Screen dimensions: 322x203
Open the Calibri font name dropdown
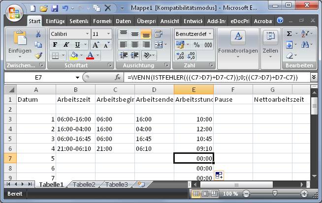[x=87, y=34]
